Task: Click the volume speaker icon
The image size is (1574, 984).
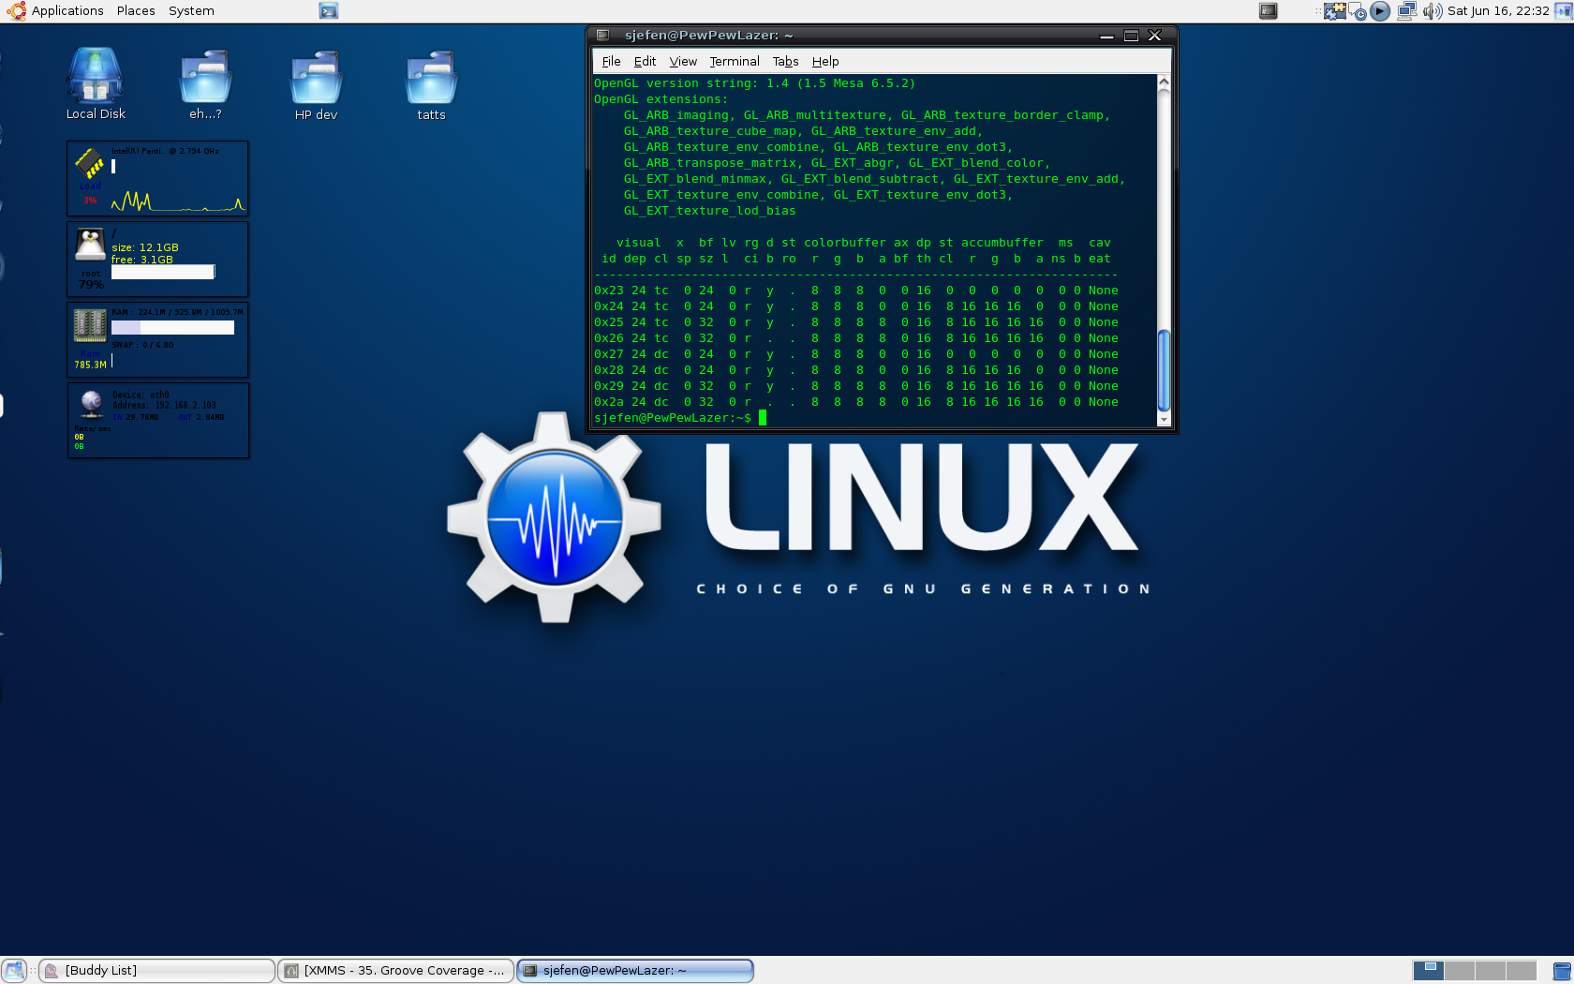Action: (x=1432, y=11)
